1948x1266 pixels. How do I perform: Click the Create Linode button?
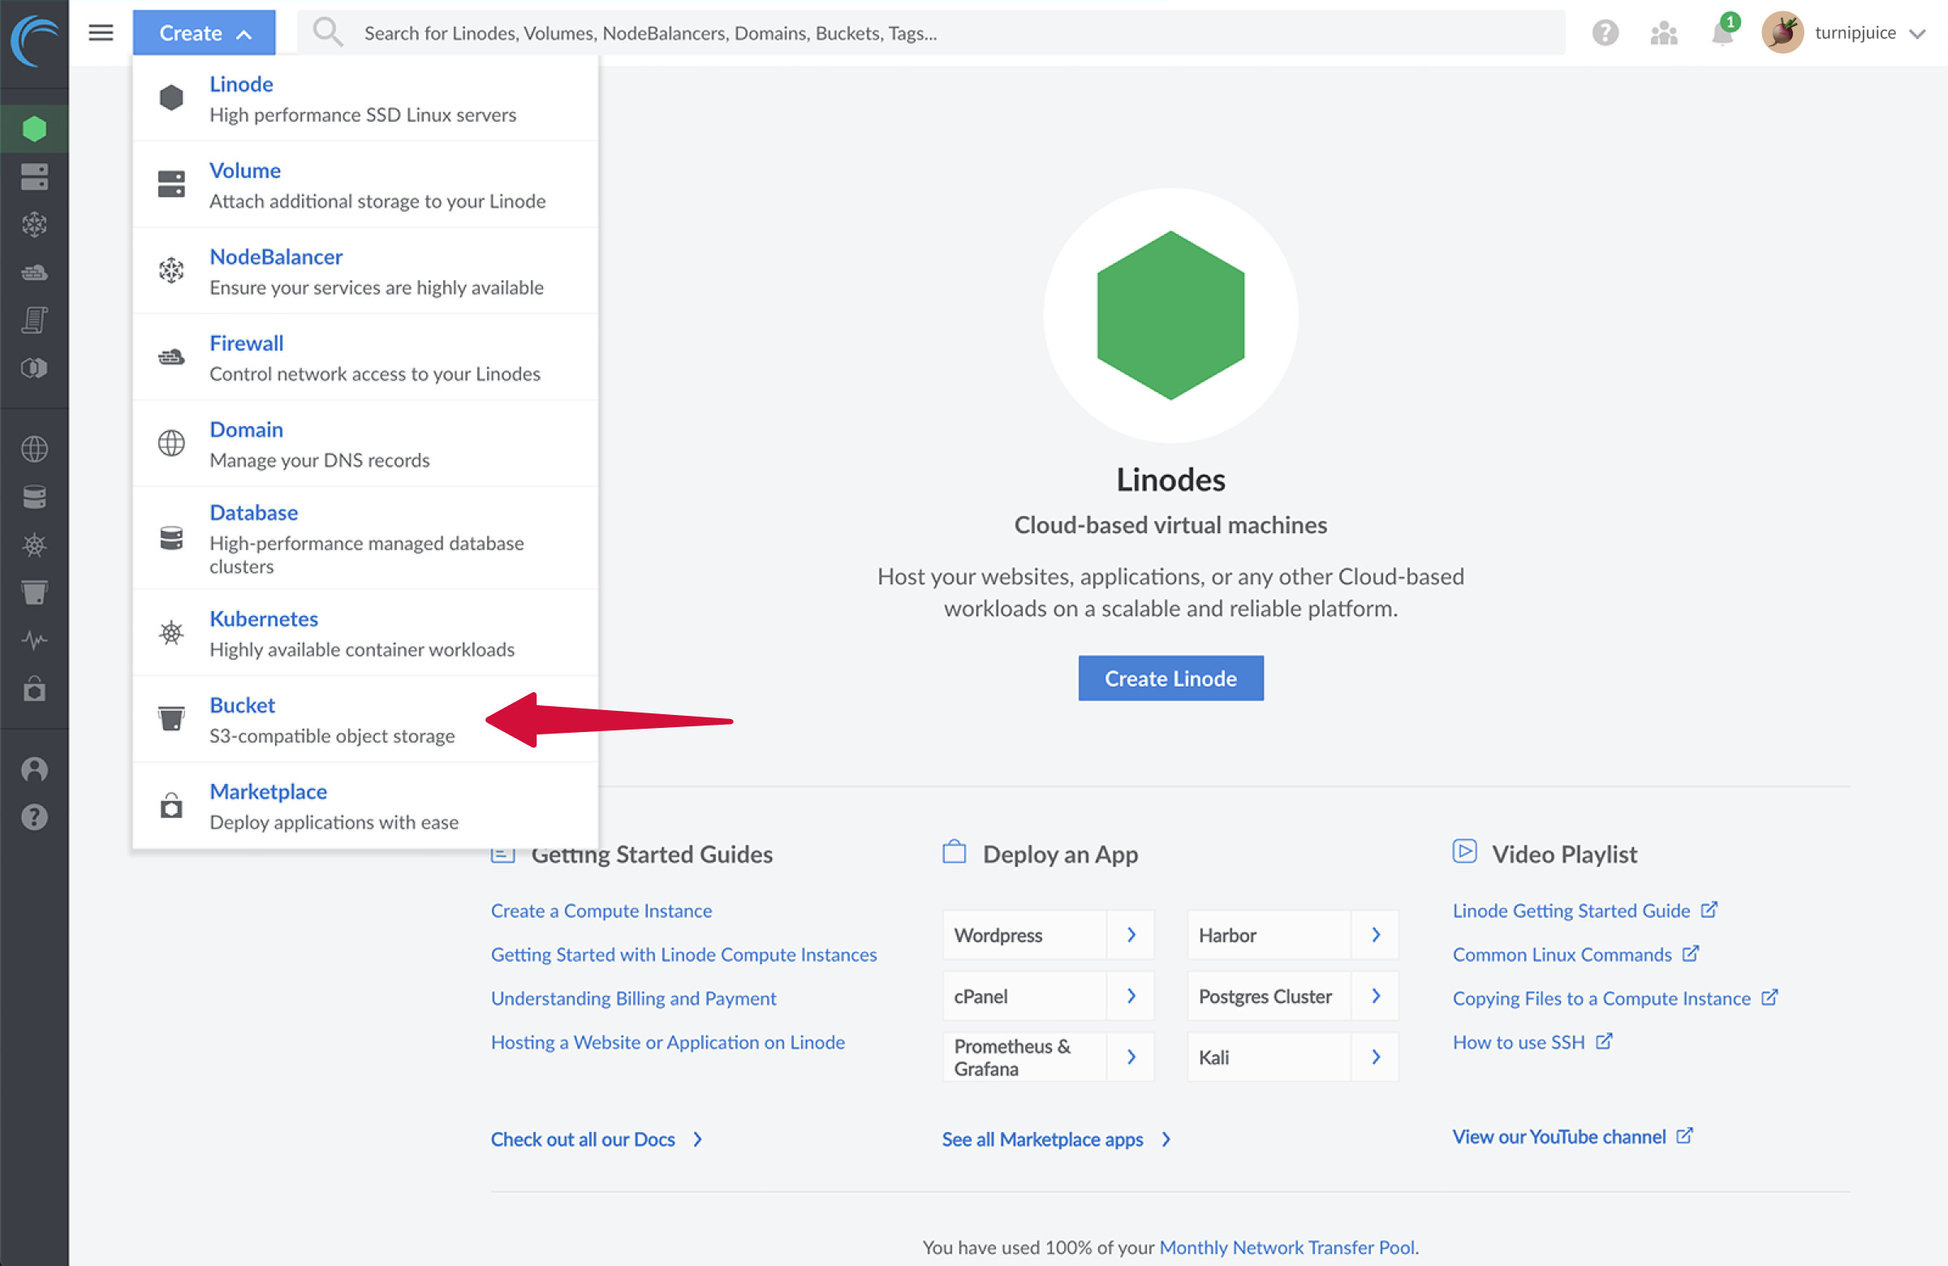pyautogui.click(x=1170, y=678)
